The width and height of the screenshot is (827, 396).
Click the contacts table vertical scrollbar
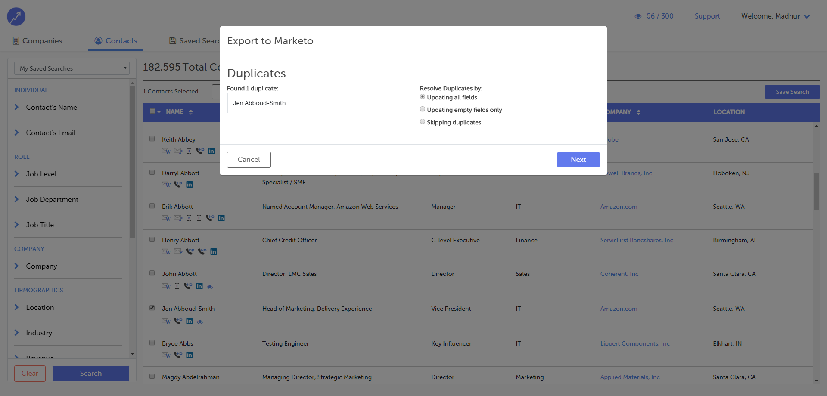tap(816, 192)
